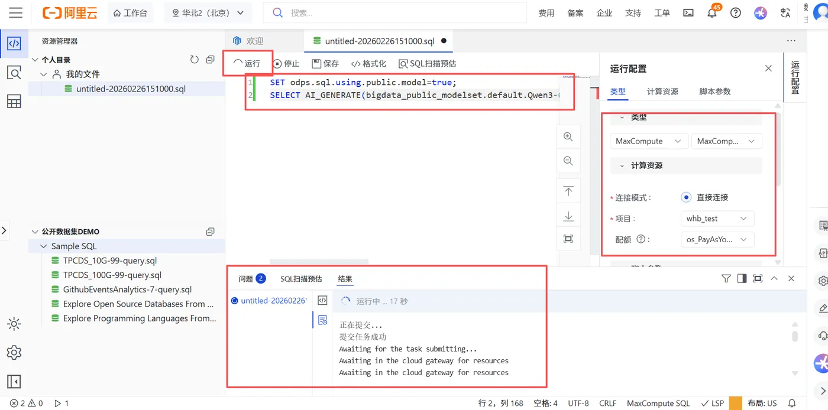828x410 pixels.
Task: Show help for 配额 field
Action: click(641, 239)
